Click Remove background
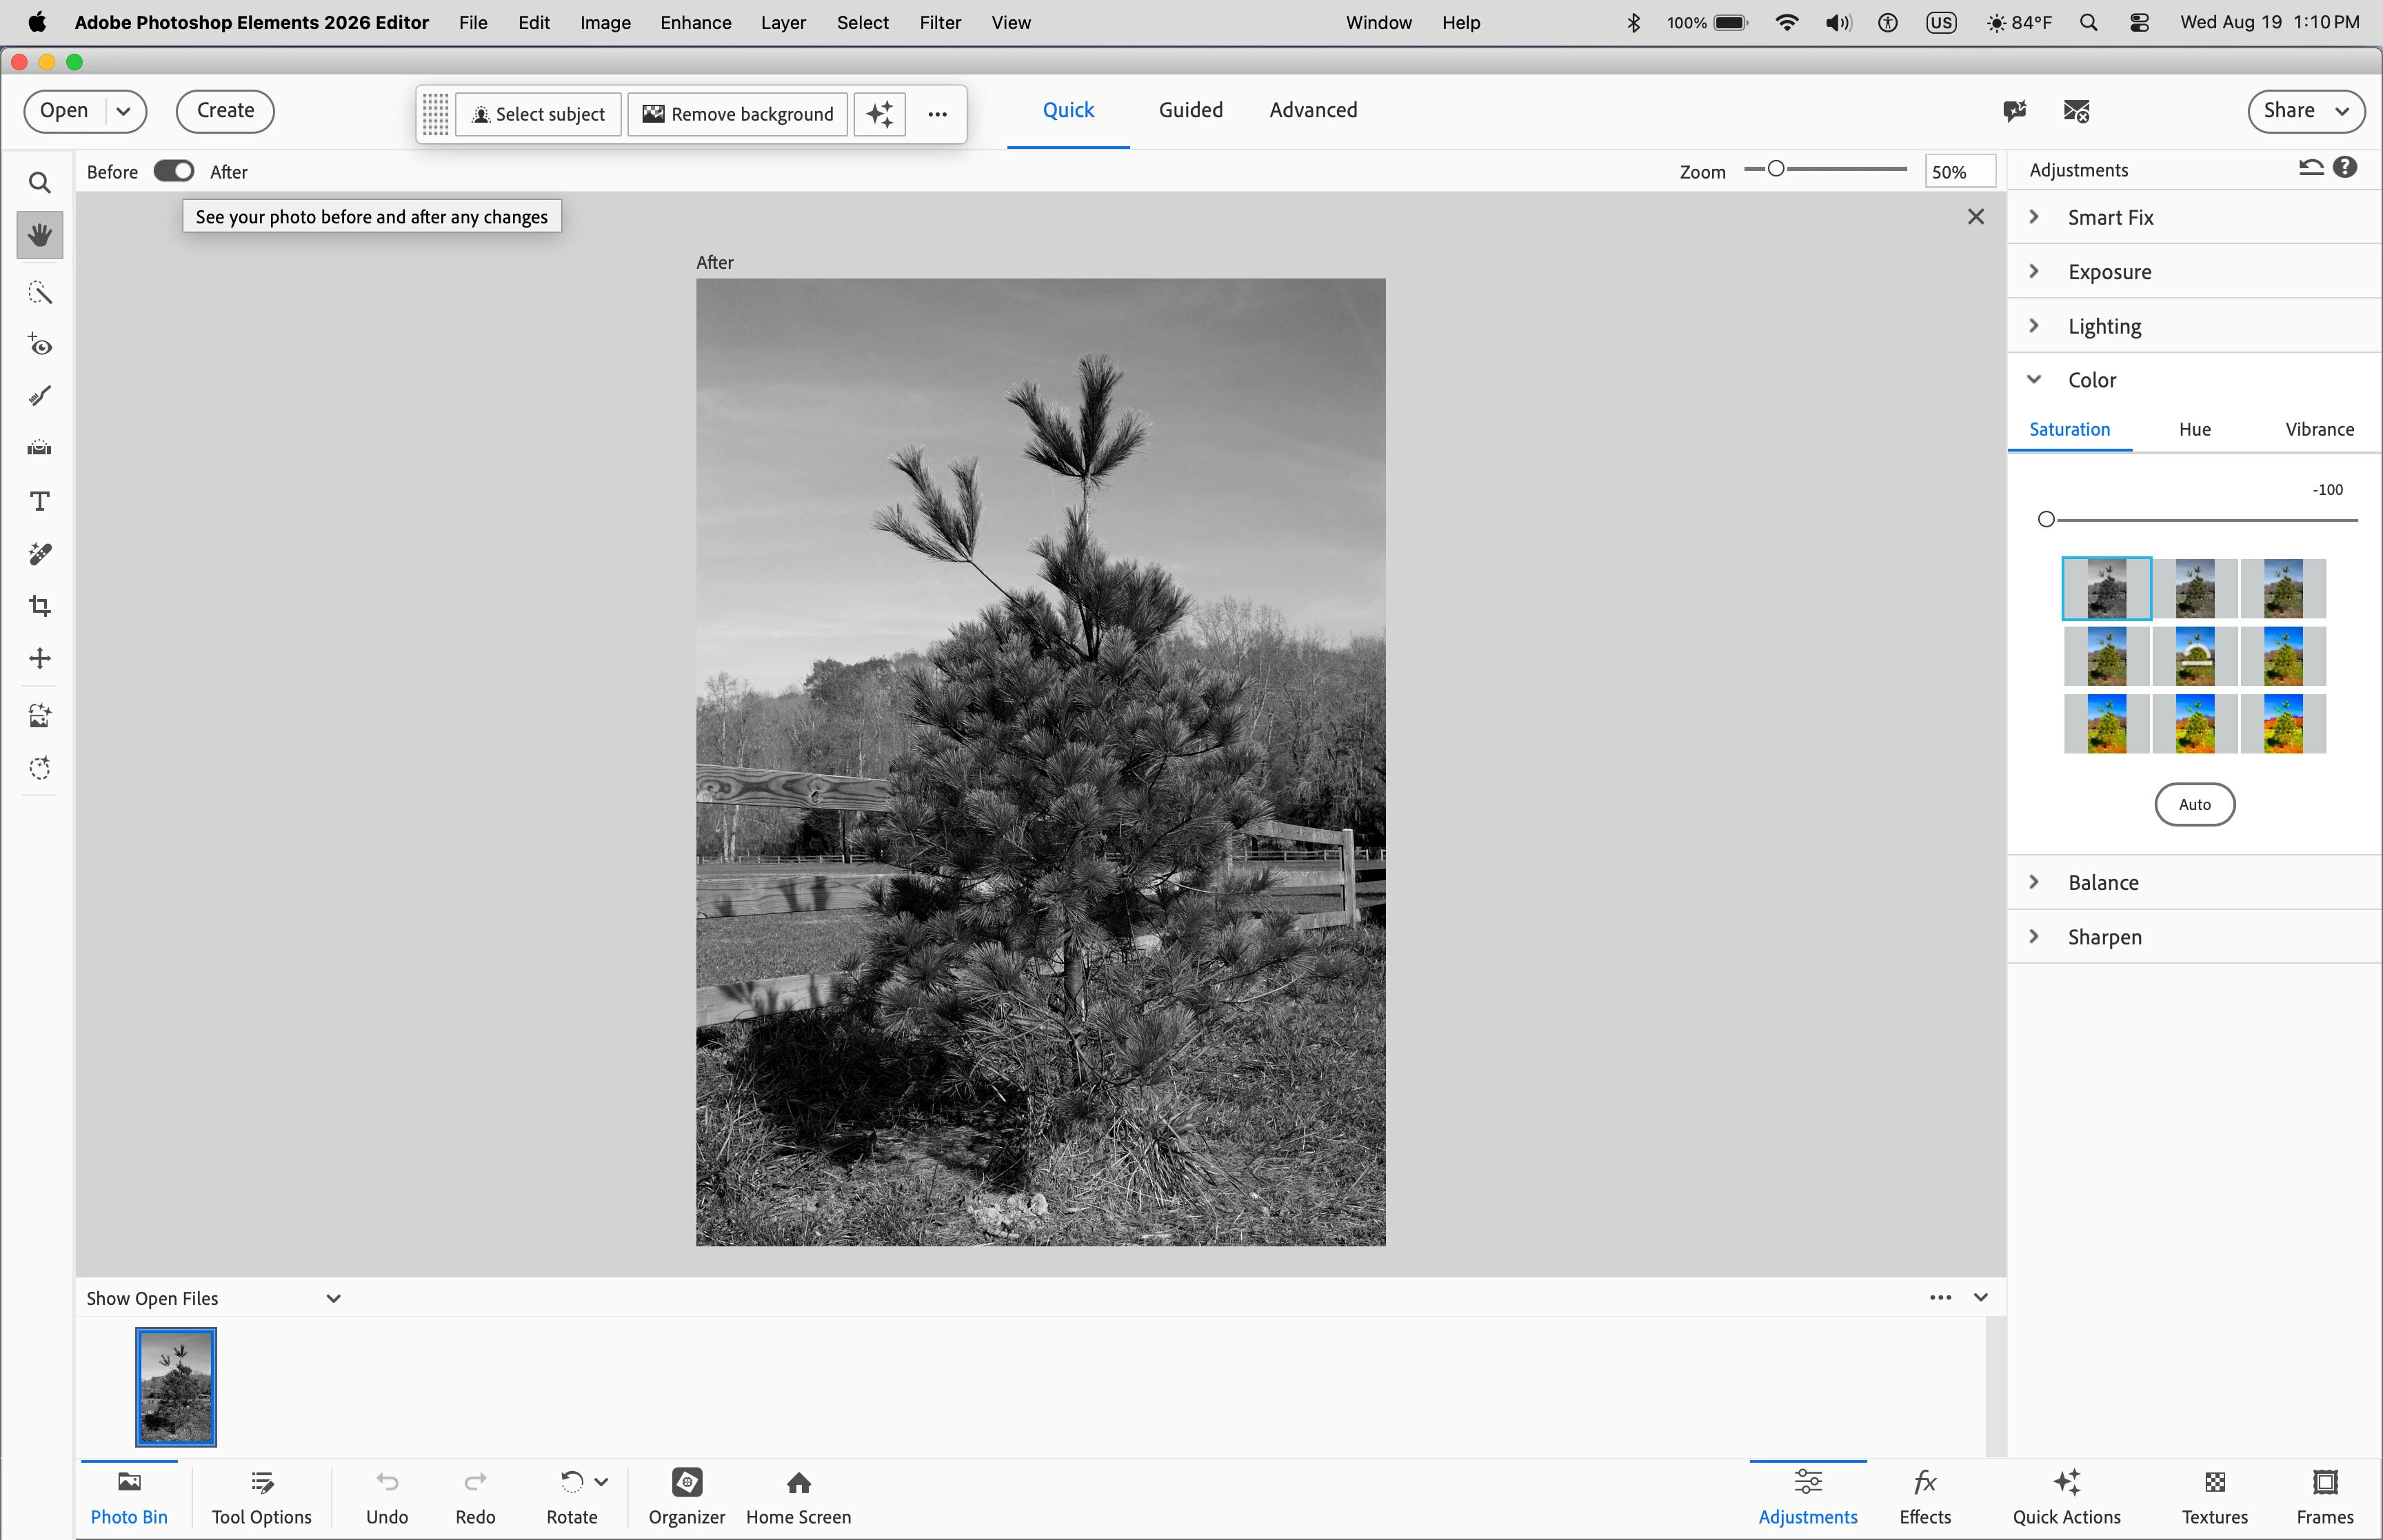Screen dimensions: 2383x1540 pyautogui.click(x=738, y=114)
